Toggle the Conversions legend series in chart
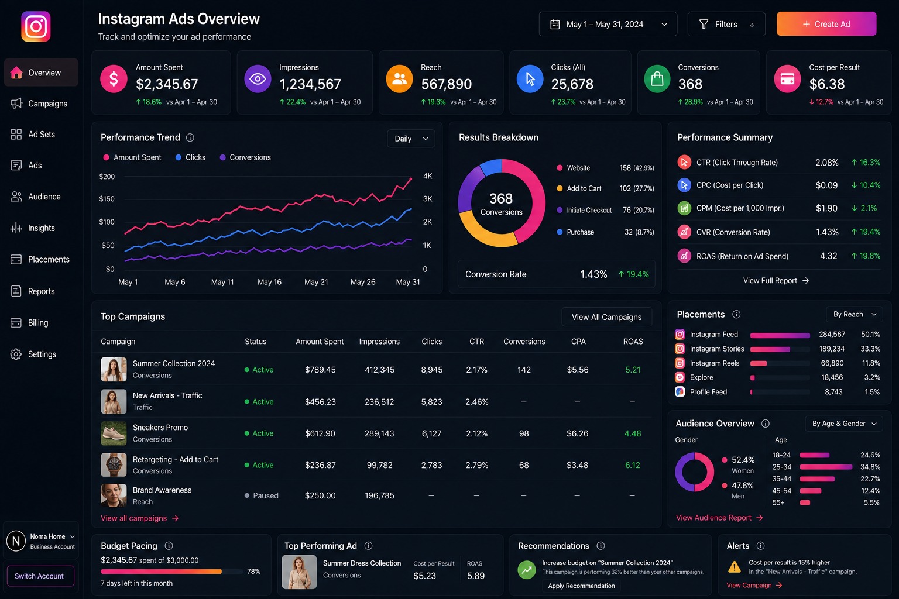Viewport: 899px width, 599px height. coord(245,157)
